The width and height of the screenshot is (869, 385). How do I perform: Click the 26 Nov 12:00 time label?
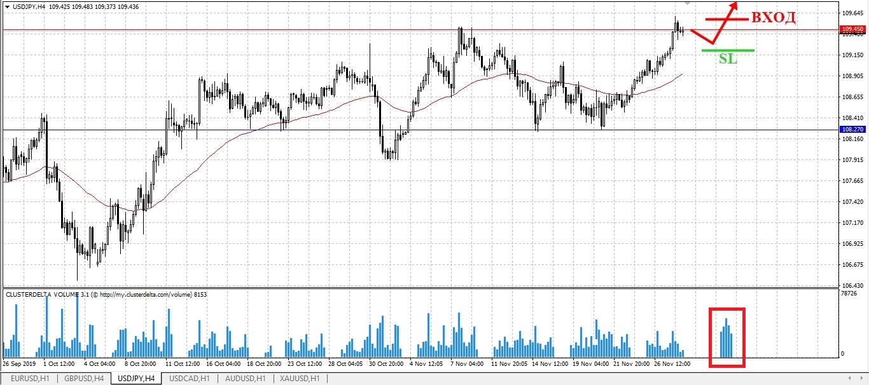coord(672,365)
